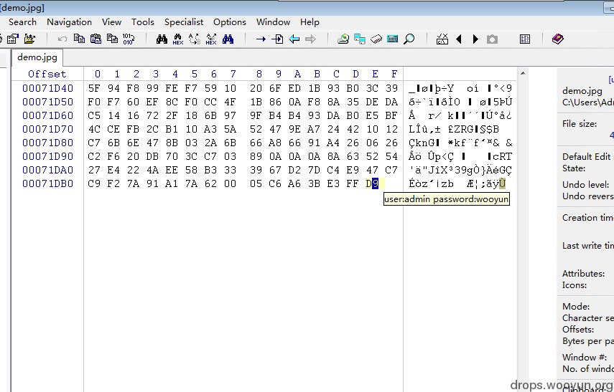Click the Modify Data 101/010 icon

coord(129,39)
